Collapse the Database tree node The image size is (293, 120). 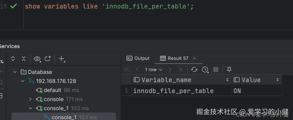coord(15,72)
